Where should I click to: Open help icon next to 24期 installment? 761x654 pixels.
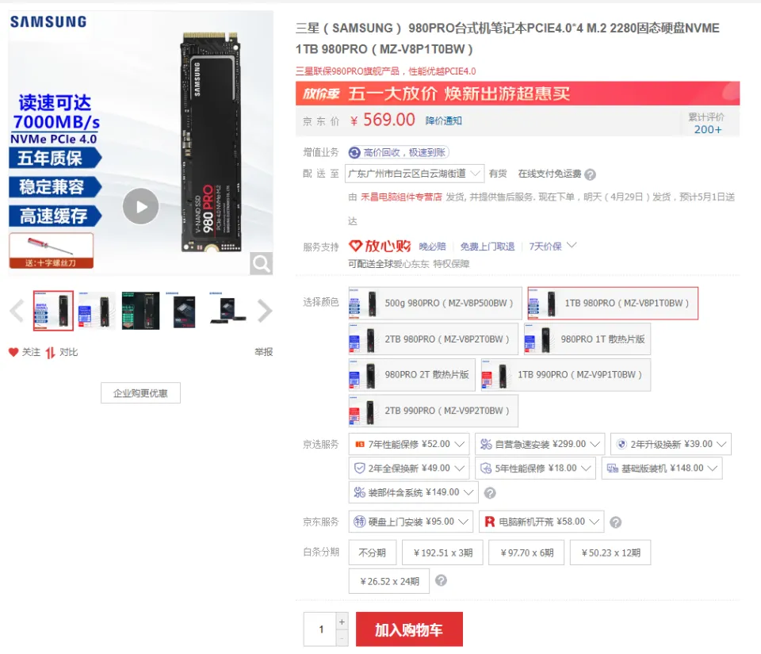click(441, 580)
